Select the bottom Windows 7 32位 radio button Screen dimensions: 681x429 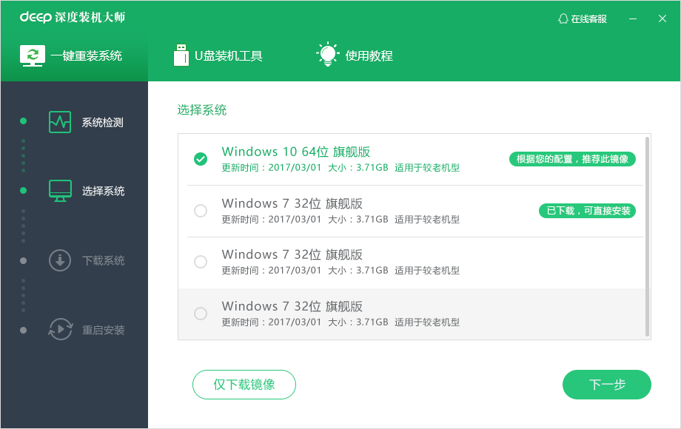[200, 313]
